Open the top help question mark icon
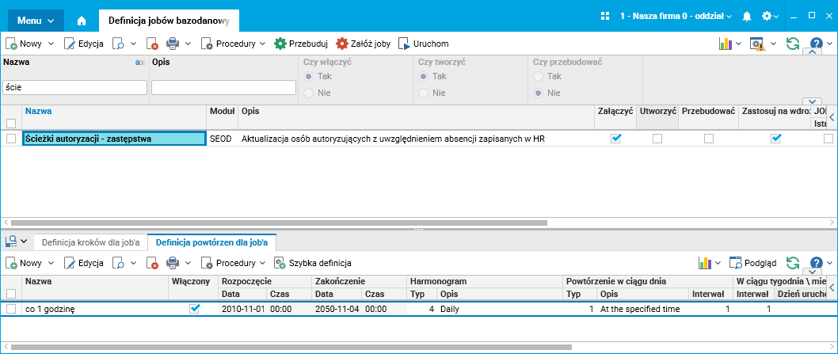The height and width of the screenshot is (354, 838). point(816,44)
